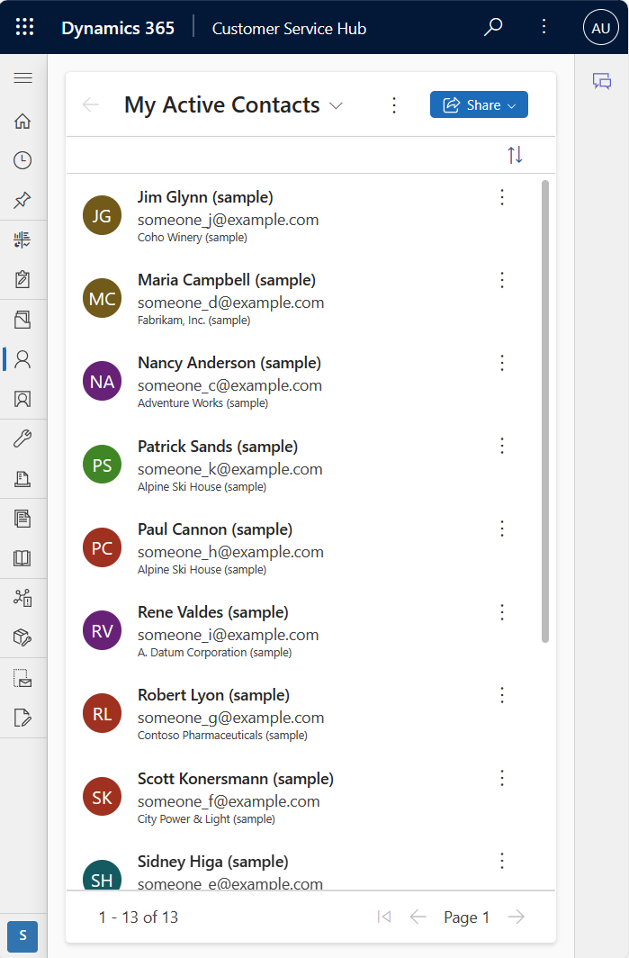The width and height of the screenshot is (629, 958).
Task: Go to Home in sidebar
Action: click(22, 121)
